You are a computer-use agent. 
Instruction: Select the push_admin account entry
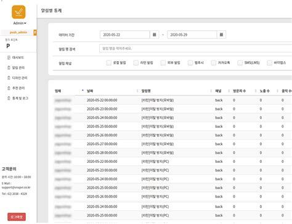(x=18, y=32)
